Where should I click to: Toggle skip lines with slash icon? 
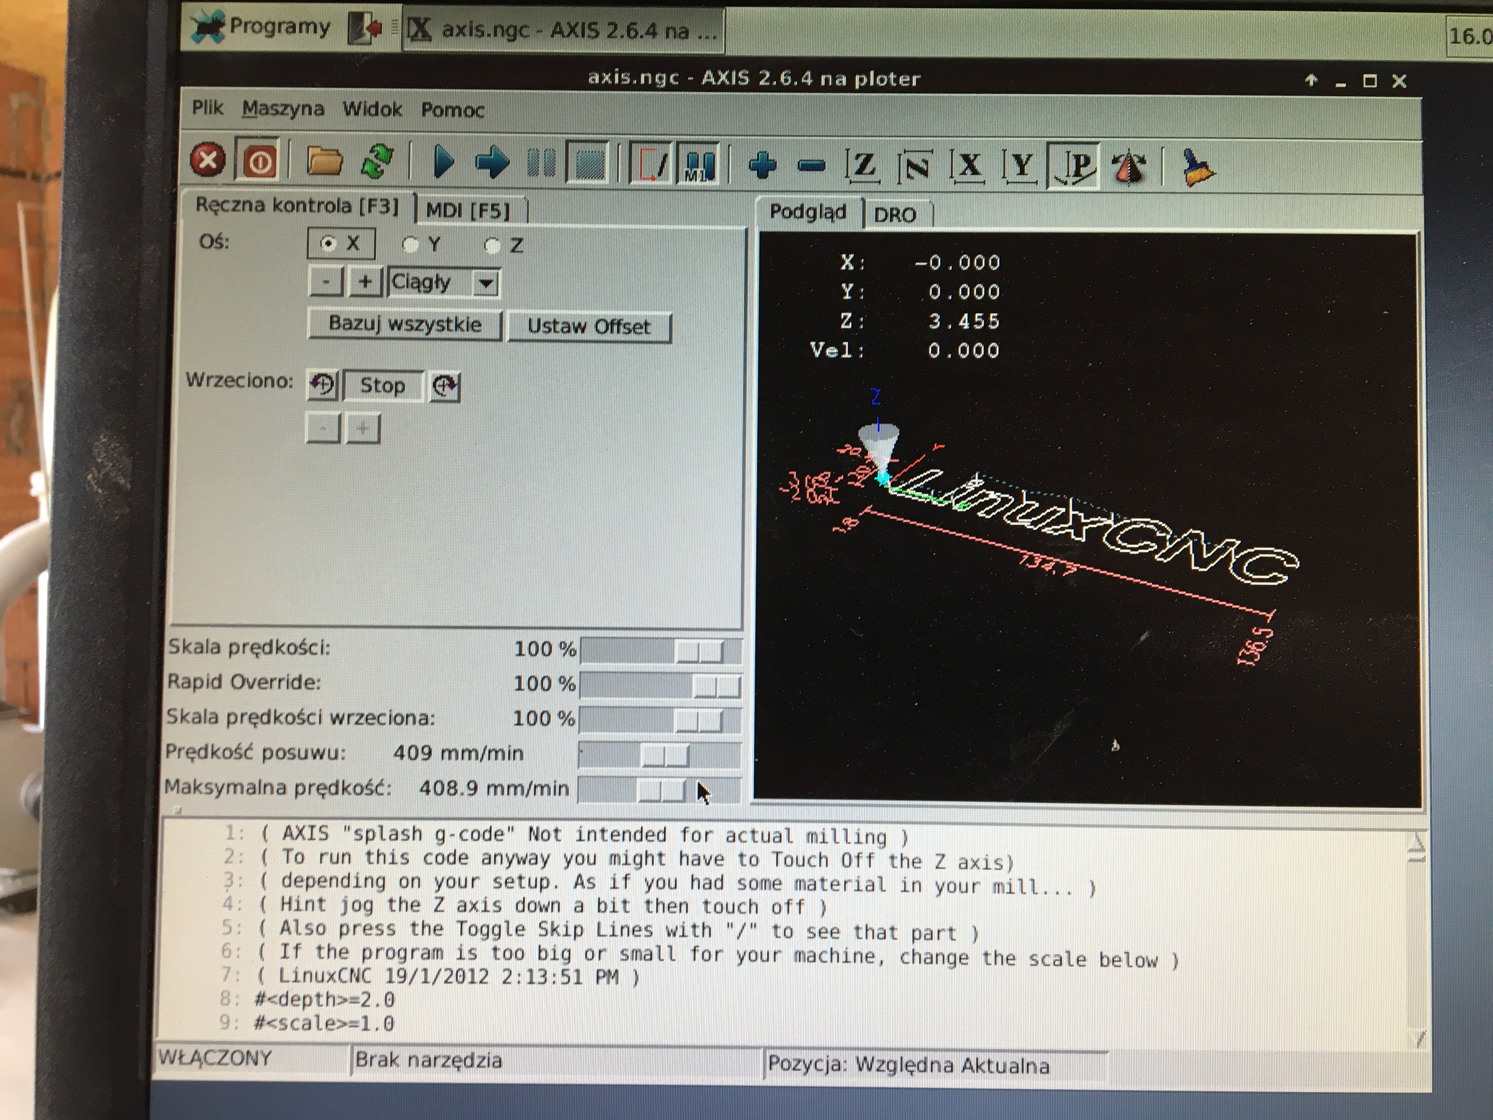click(651, 164)
